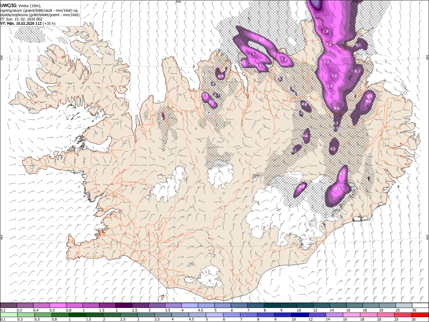Click the 1.1 value in the magenta band
The width and height of the screenshot is (429, 322).
coord(326,62)
